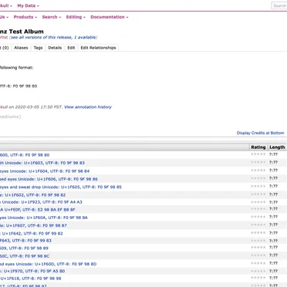This screenshot has height=287, width=287.
Task: Set star rating for U+1F923 track
Action: coord(258,202)
